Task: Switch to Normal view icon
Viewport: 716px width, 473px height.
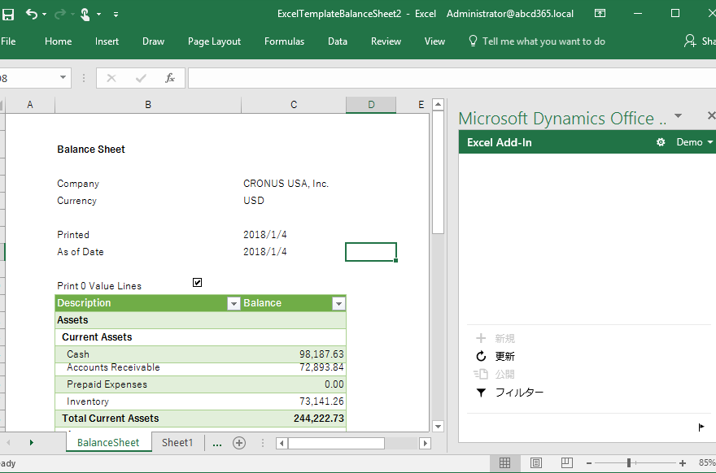Action: click(504, 463)
